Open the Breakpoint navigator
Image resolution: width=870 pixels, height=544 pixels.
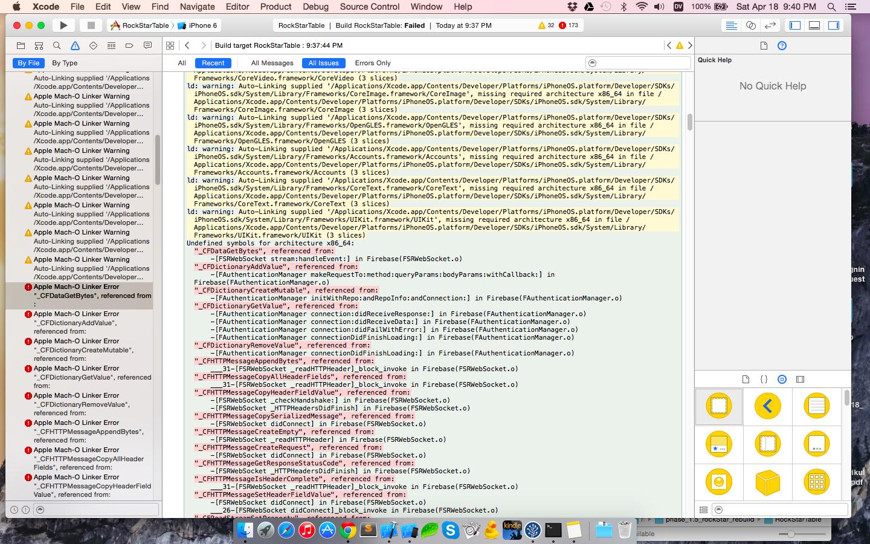129,45
